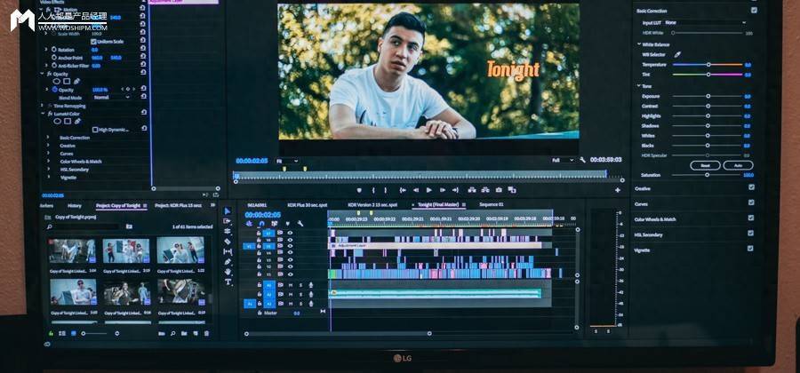Select the Razor tool in timeline toolbar
Image resolution: width=800 pixels, height=373 pixels.
(x=228, y=242)
